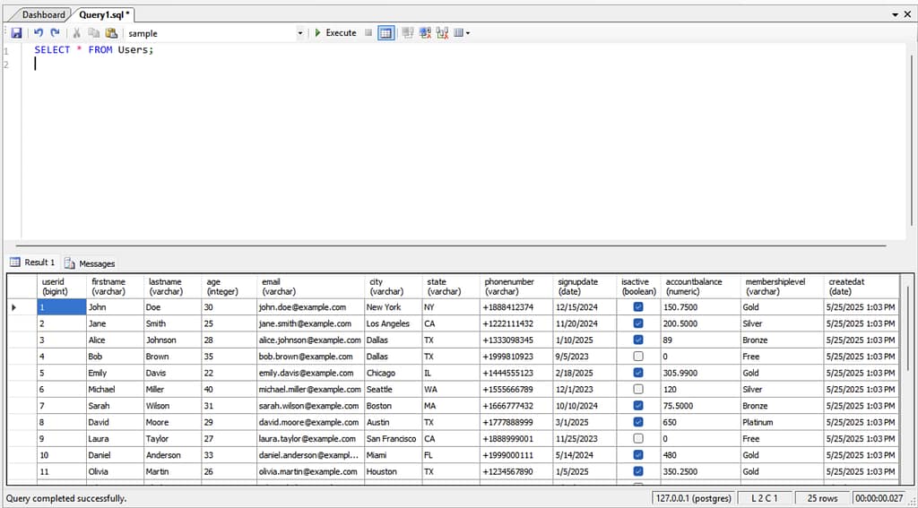
Task: Select the signup date 9/5/2023
Action: pyautogui.click(x=585, y=357)
